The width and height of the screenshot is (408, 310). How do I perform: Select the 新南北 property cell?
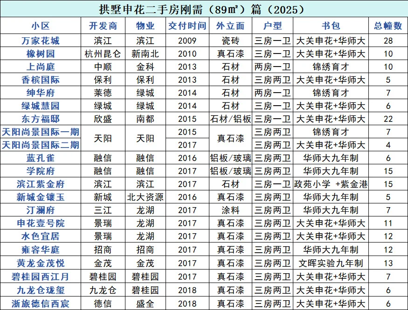click(x=145, y=54)
